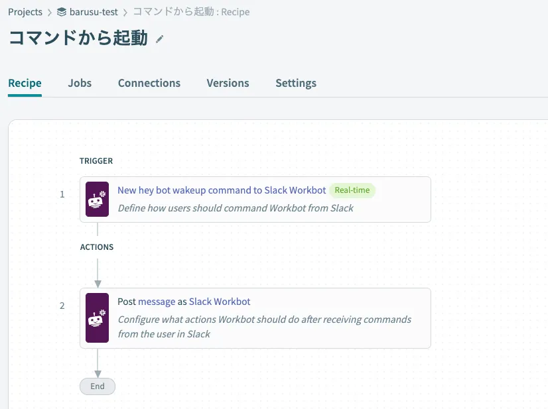Viewport: 548px width, 409px height.
Task: Click 'Configure what actions Workbot should do' description
Action: [265, 327]
